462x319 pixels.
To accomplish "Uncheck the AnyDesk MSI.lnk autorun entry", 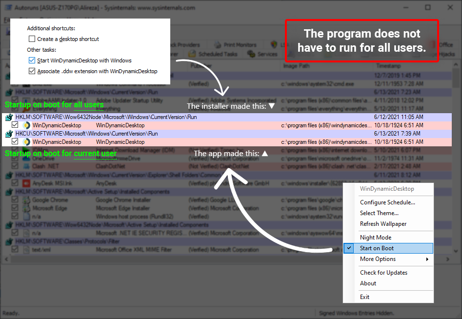I will [15, 182].
